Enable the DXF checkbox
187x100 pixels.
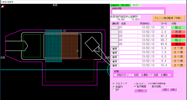[114, 90]
